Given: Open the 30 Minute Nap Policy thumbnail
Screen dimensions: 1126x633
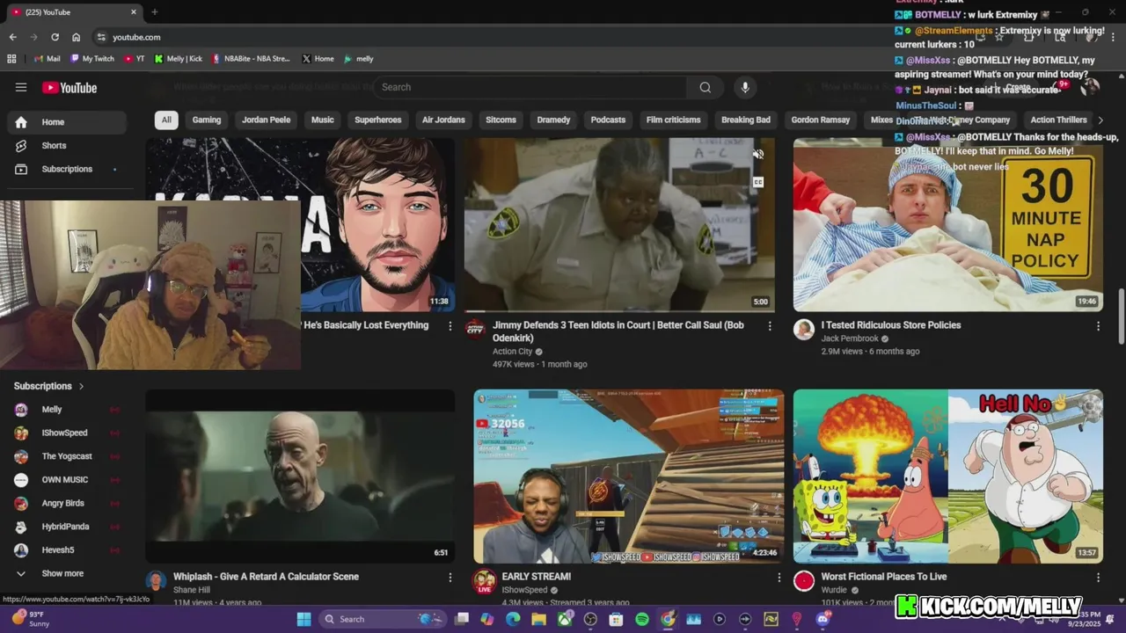Looking at the screenshot, I should pyautogui.click(x=948, y=225).
